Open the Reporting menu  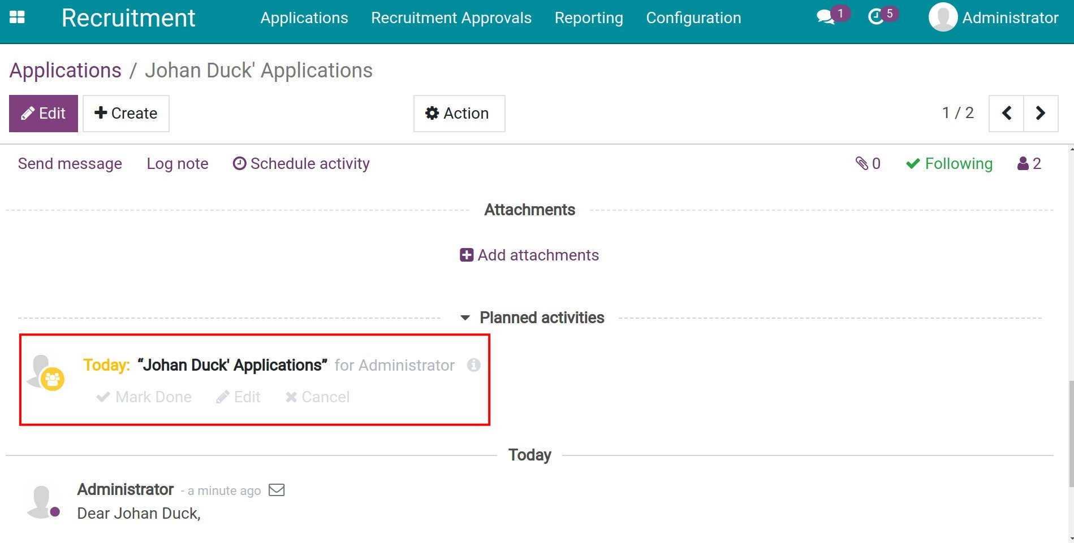[589, 18]
